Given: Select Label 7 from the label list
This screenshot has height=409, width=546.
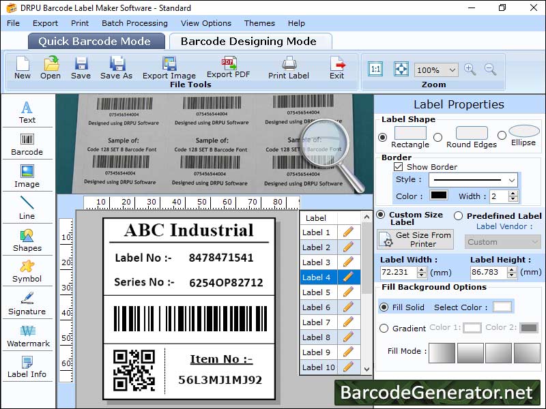Looking at the screenshot, I should coord(317,322).
